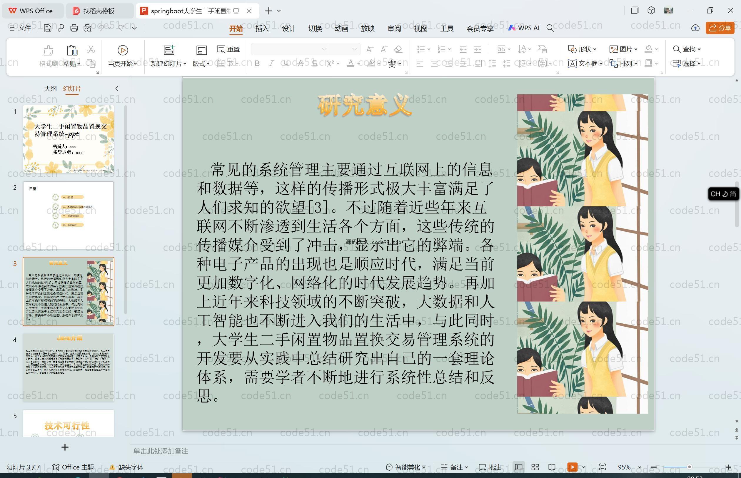Click the Print icon in quick toolbar
The image size is (741, 478).
click(74, 28)
